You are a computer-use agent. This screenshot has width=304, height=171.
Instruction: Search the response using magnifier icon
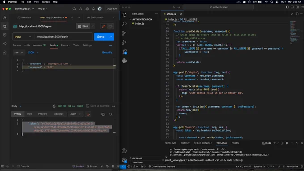coord(111,114)
